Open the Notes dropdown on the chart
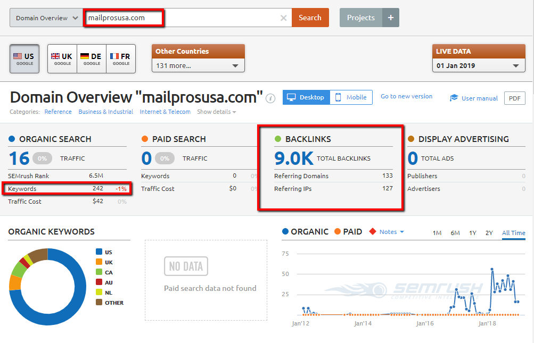The width and height of the screenshot is (534, 343). tap(392, 232)
